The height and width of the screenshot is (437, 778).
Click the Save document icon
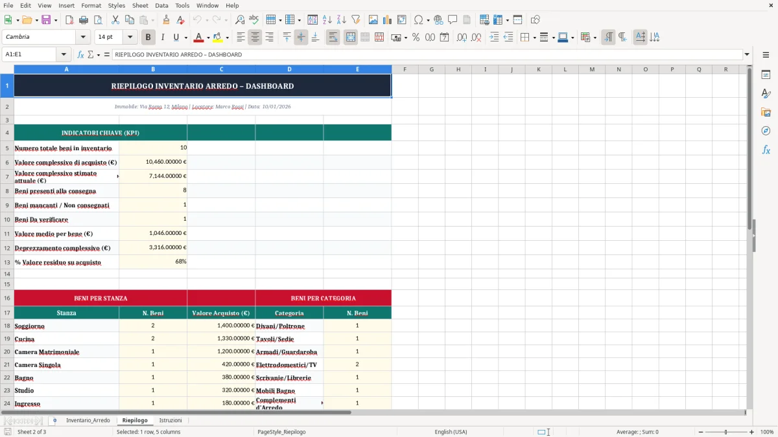point(46,20)
